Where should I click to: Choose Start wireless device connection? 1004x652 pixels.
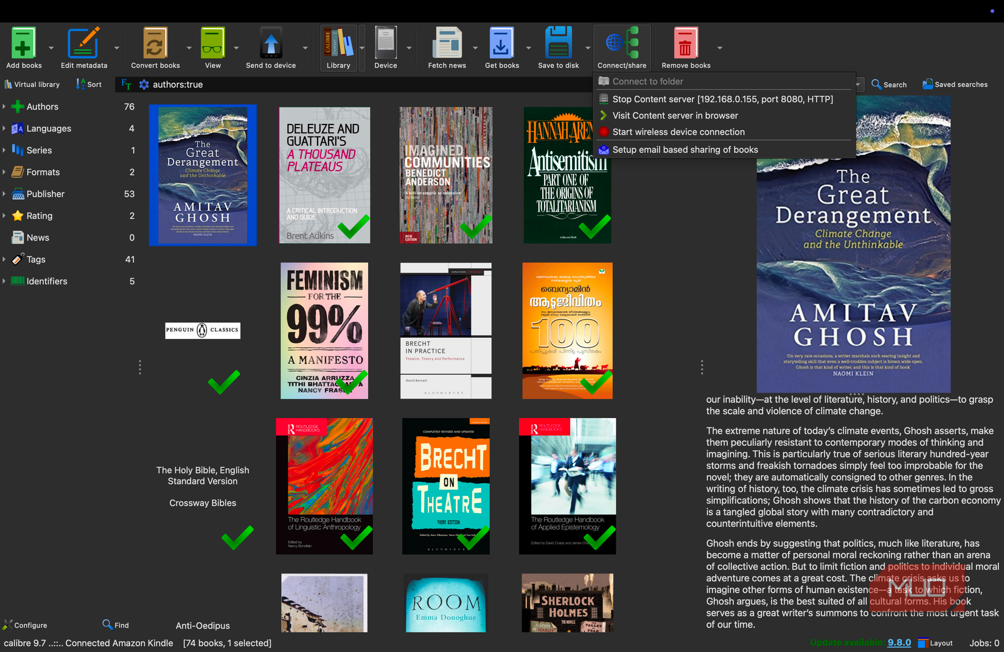tap(724, 132)
